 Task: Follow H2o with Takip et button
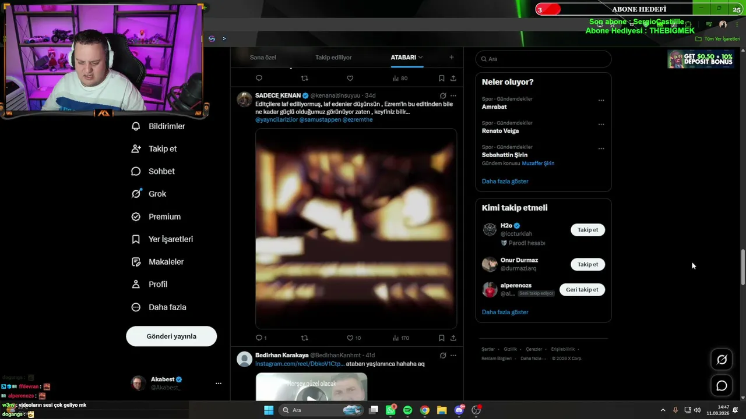(x=587, y=230)
